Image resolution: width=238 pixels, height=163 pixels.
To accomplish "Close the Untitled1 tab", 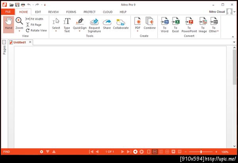I will point(30,42).
